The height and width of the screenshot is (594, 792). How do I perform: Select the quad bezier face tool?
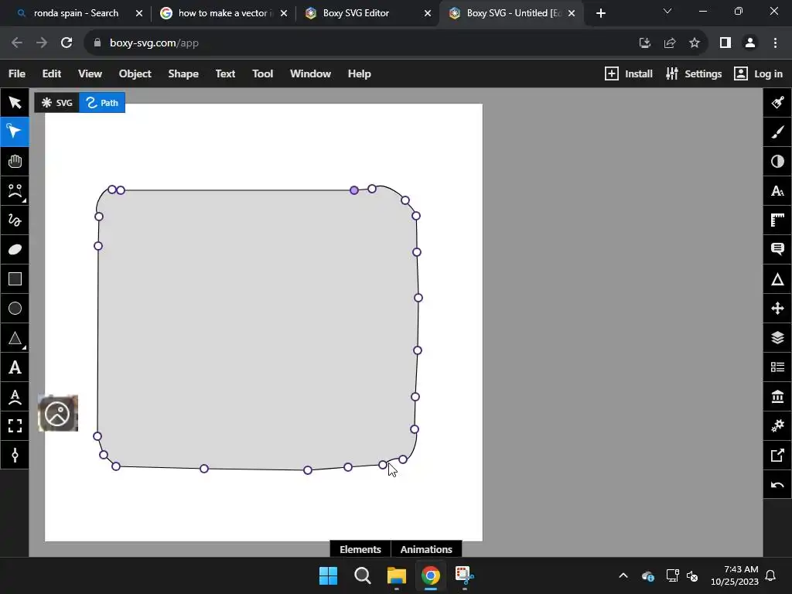coord(15,191)
